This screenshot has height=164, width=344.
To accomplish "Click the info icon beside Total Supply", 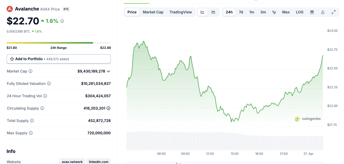I will (x=32, y=121).
